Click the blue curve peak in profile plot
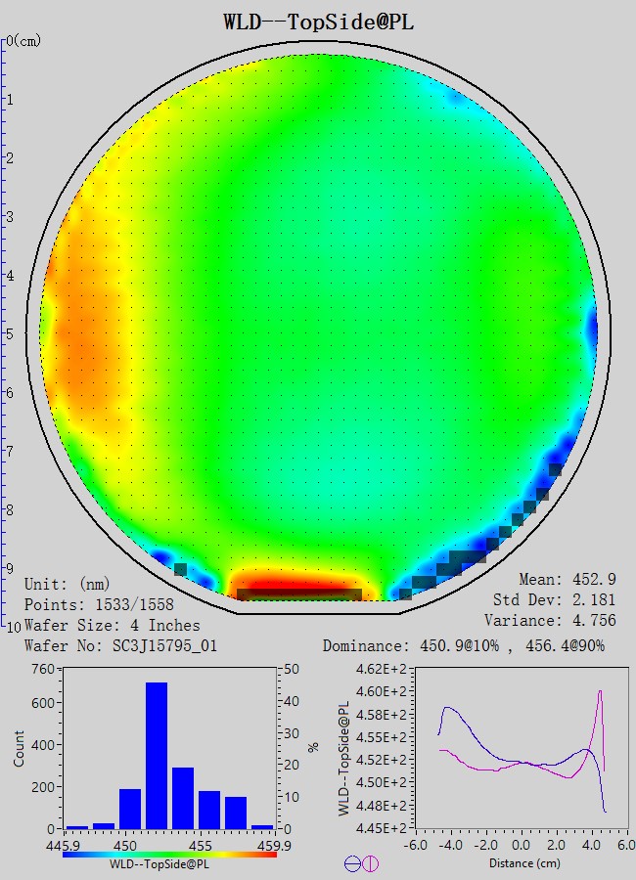Screen dimensions: 636x880 [448, 707]
